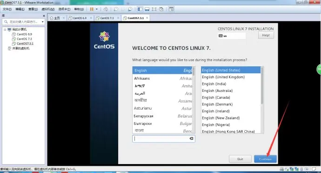The height and width of the screenshot is (173, 321).
Task: Click the us keyboard layout indicator
Action: [232, 36]
